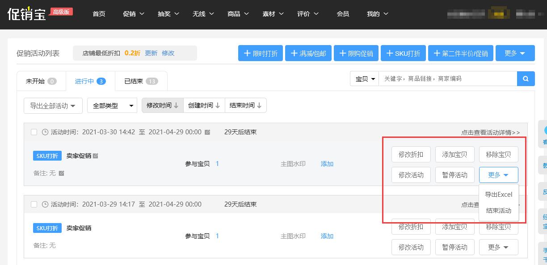The height and width of the screenshot is (265, 547).
Task: Click 修改折扣 on the first activity
Action: point(411,154)
